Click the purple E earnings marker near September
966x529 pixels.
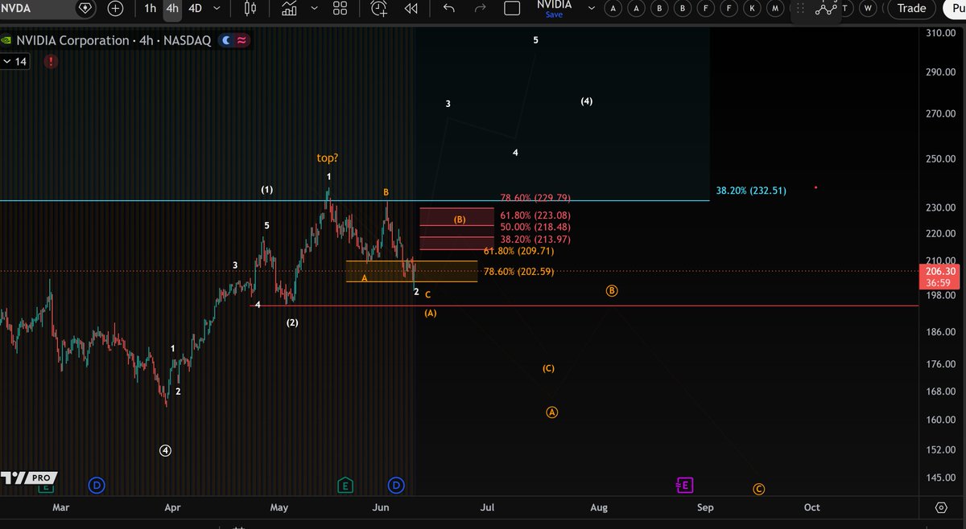[x=684, y=485]
